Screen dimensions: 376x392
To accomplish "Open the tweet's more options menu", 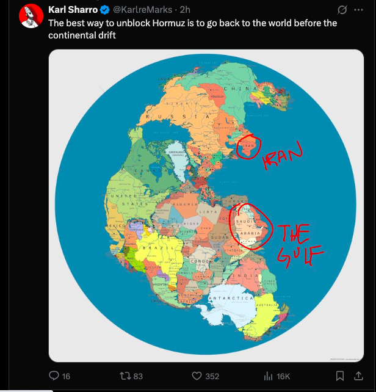I will point(358,10).
